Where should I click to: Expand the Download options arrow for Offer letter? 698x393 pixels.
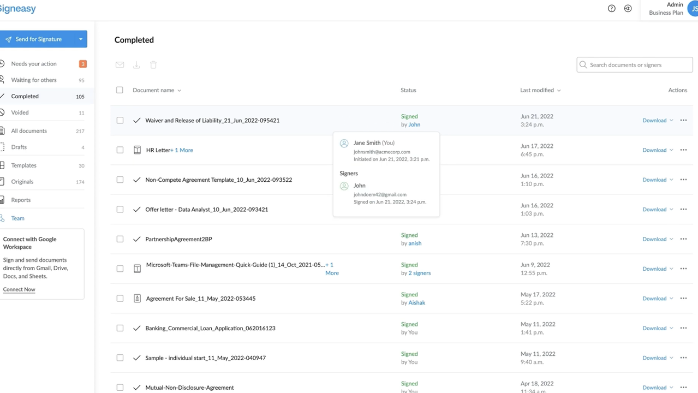pyautogui.click(x=671, y=210)
